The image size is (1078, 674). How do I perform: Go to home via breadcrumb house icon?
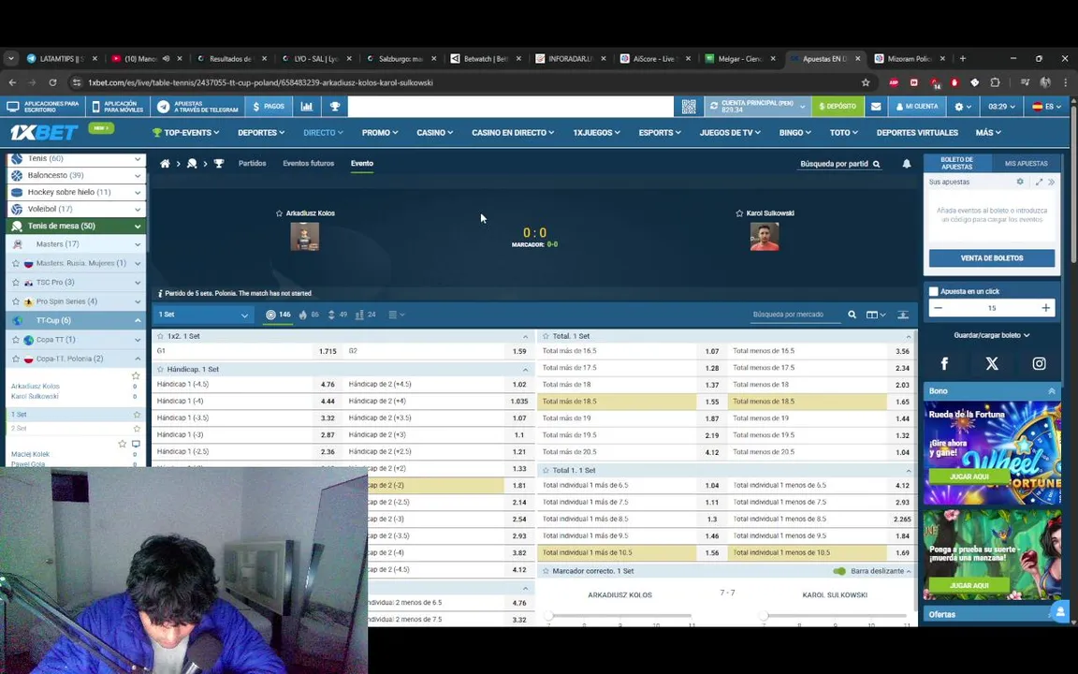(x=165, y=164)
